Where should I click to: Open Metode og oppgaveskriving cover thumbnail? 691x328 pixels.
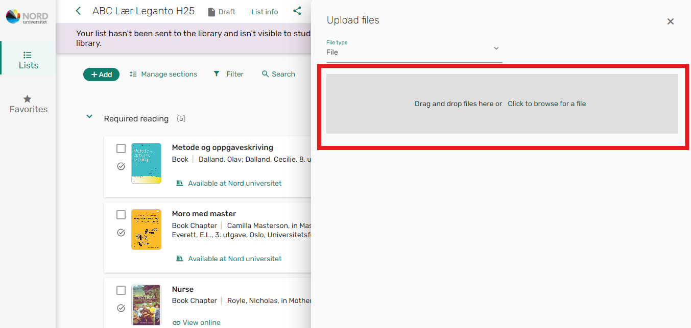146,163
